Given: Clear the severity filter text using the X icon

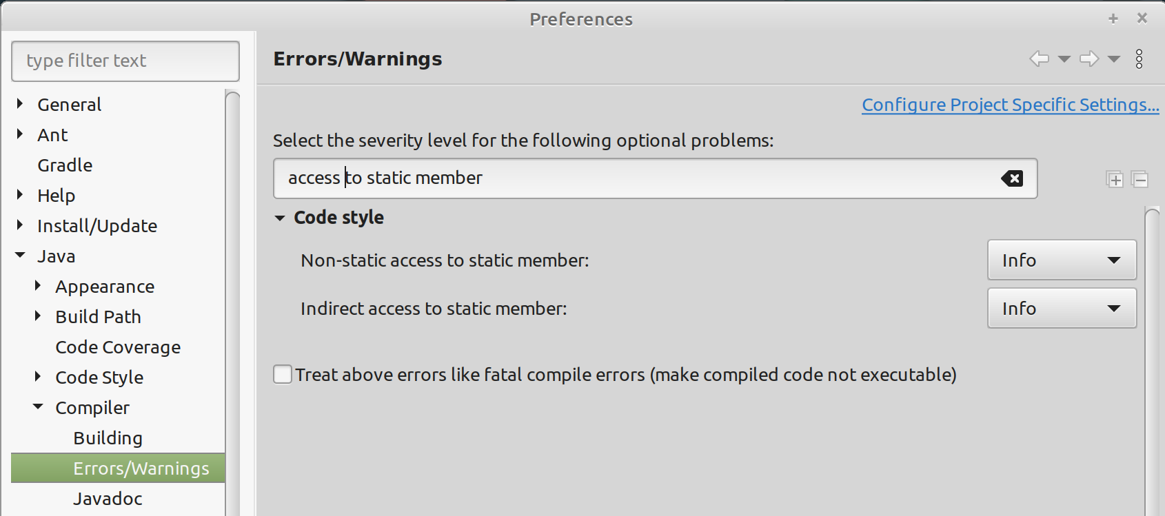Looking at the screenshot, I should click(1013, 178).
